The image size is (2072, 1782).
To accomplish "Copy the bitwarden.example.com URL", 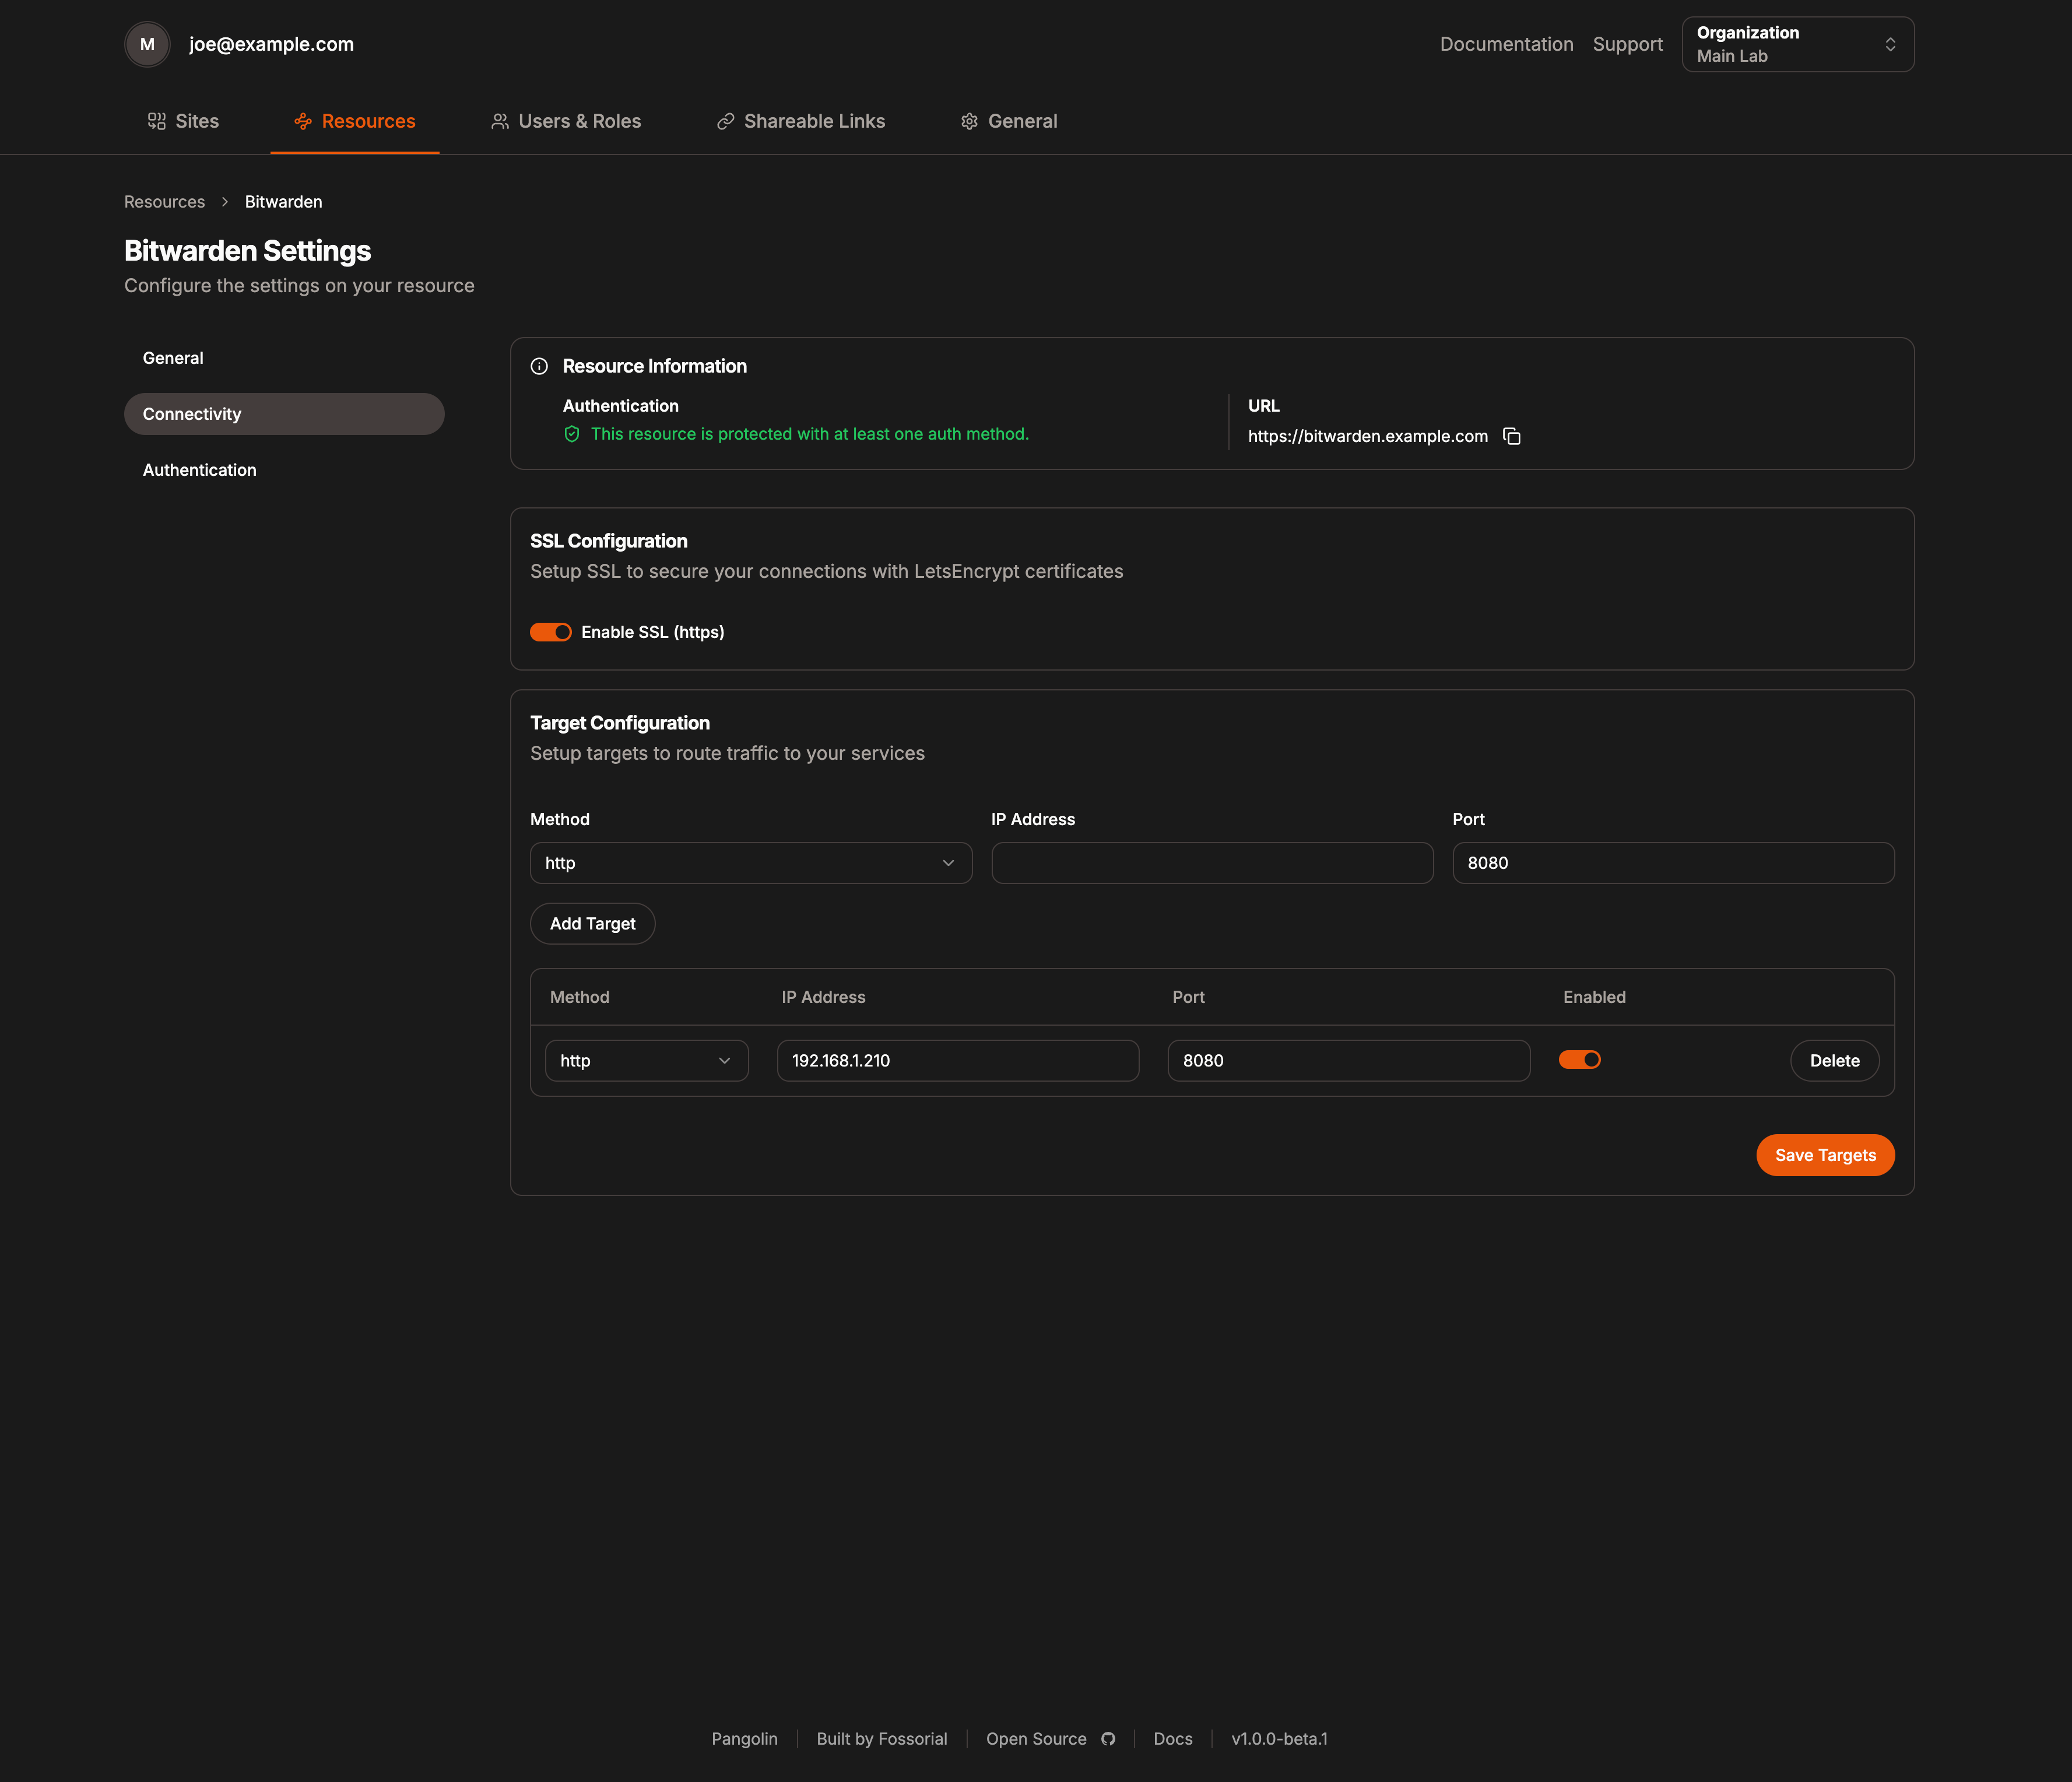I will pyautogui.click(x=1511, y=436).
